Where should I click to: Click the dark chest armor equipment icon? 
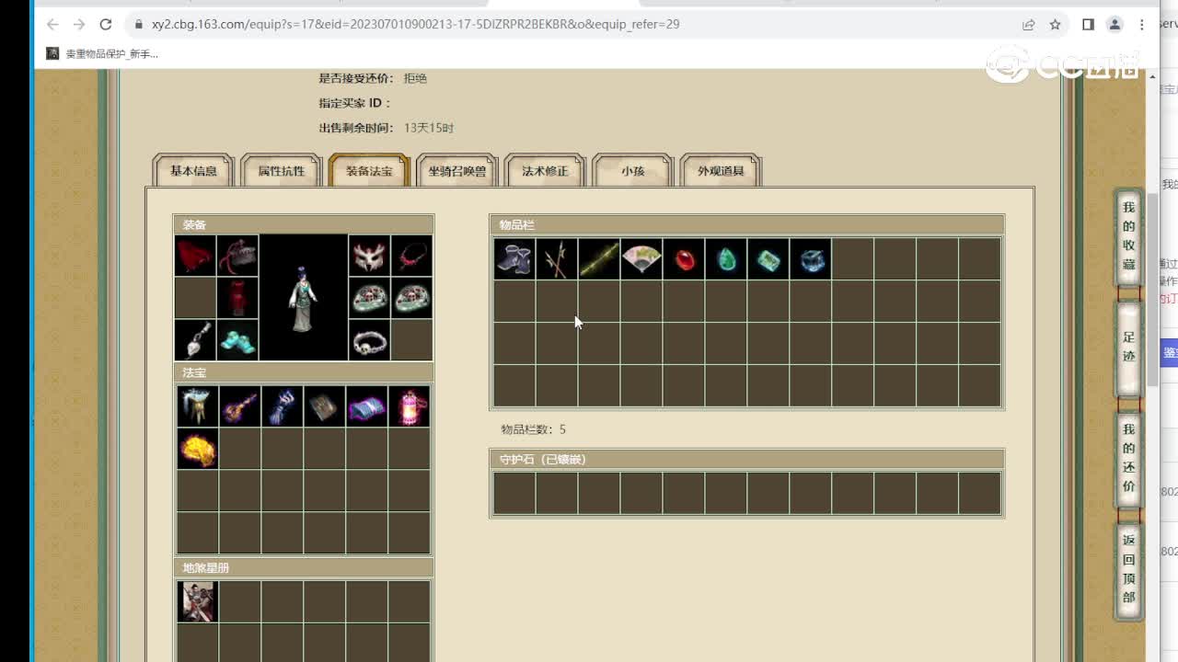(x=237, y=256)
